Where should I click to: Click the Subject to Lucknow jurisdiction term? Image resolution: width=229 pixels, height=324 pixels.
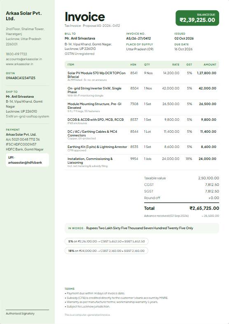(x=87, y=306)
